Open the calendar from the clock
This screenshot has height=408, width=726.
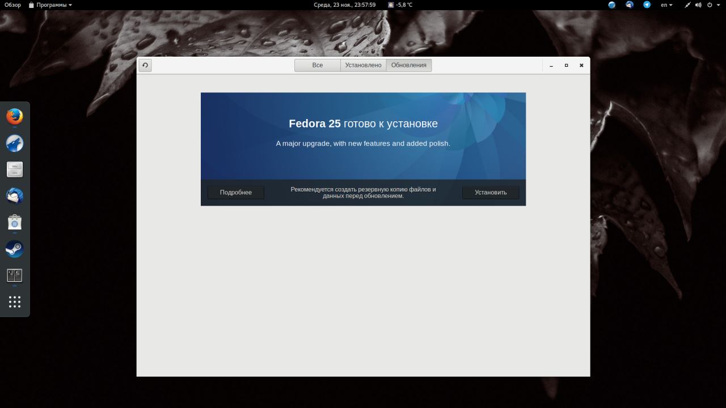coord(345,5)
